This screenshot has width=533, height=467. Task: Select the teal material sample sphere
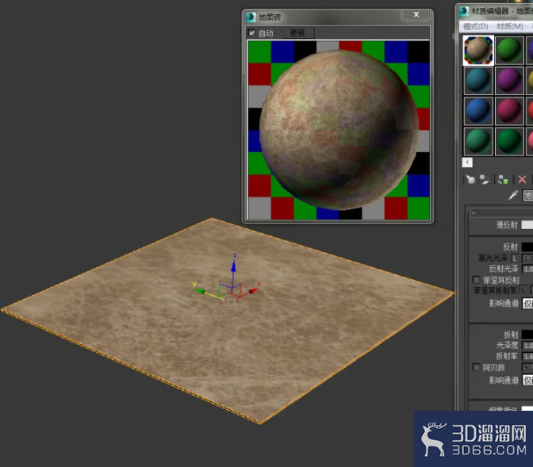coord(478,81)
